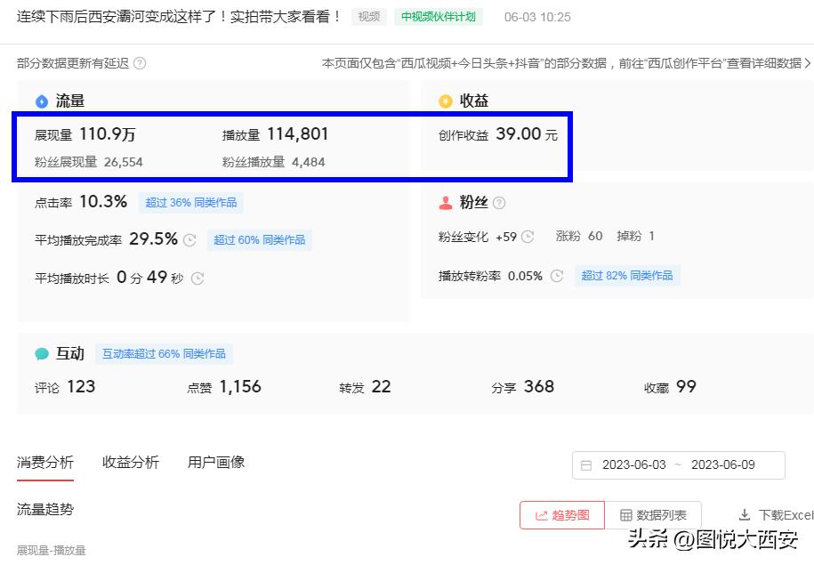814x565 pixels.
Task: Click the question-mark icon next to 粉丝 heading
Action: [499, 202]
